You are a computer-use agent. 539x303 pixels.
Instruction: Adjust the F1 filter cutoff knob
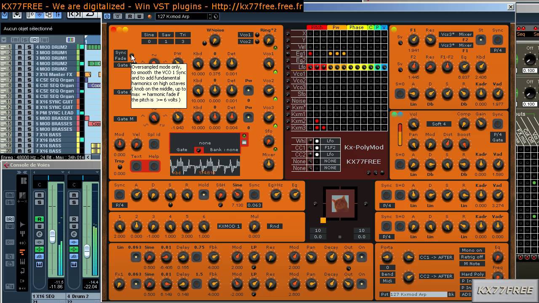click(414, 40)
